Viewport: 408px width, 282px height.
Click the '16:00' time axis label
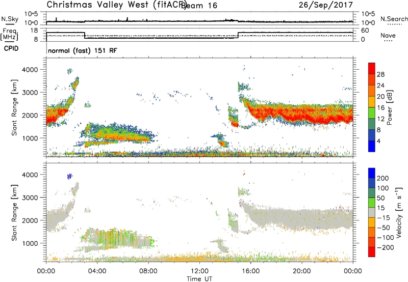pyautogui.click(x=250, y=271)
